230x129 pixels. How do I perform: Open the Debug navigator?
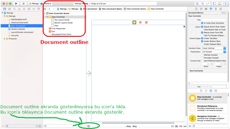(x=29, y=9)
